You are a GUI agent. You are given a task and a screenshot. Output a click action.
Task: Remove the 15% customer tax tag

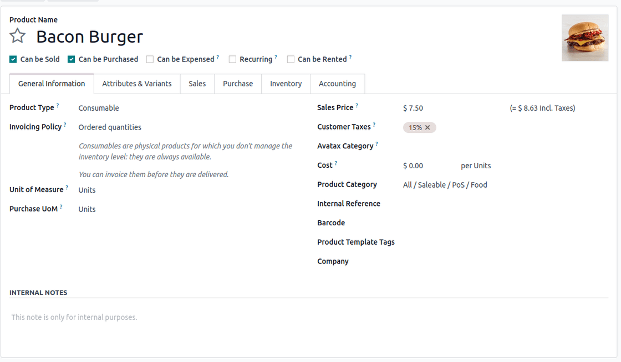427,128
